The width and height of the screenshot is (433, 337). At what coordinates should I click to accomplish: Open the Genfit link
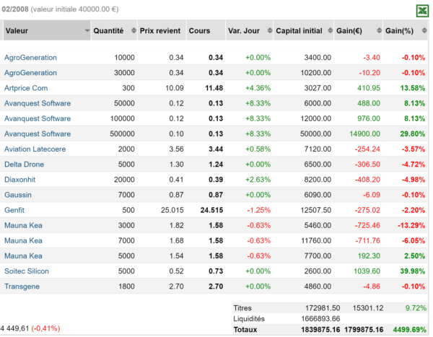(14, 210)
